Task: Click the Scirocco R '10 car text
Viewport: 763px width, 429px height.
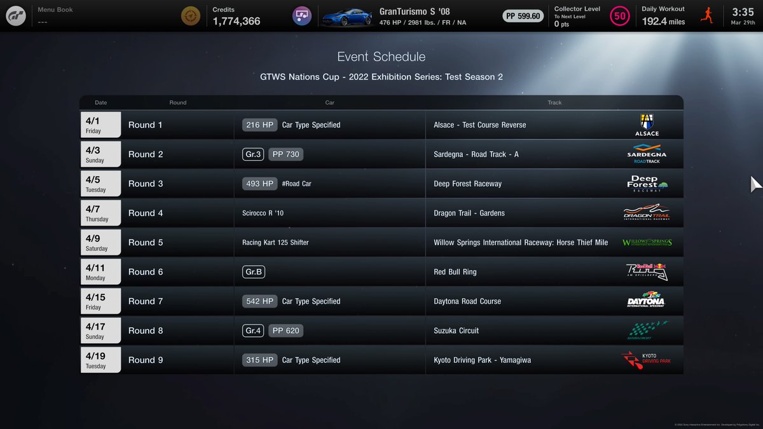Action: pos(263,213)
